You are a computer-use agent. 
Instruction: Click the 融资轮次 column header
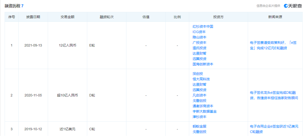[x=107, y=17]
